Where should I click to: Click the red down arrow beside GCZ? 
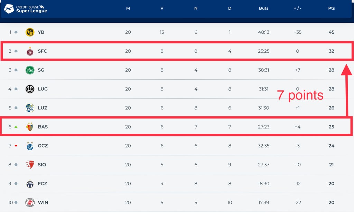16,146
